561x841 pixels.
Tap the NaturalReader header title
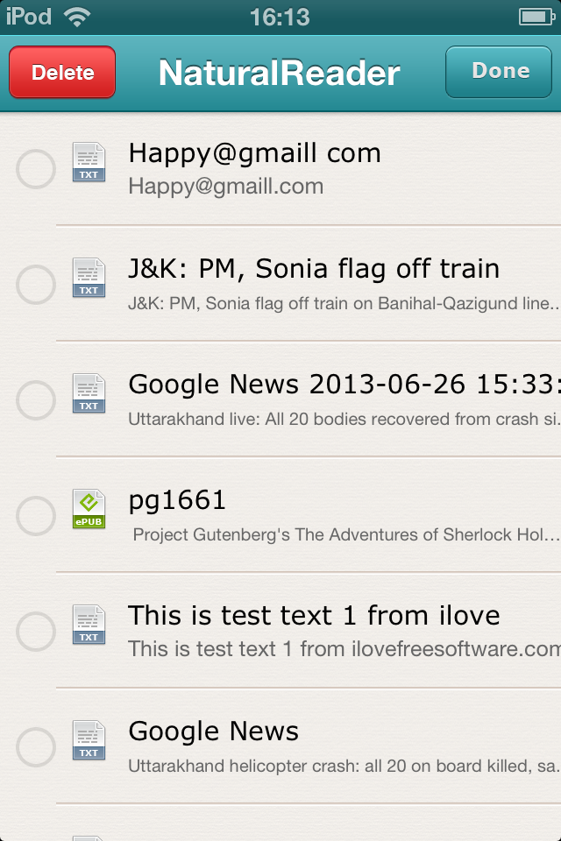click(x=279, y=74)
